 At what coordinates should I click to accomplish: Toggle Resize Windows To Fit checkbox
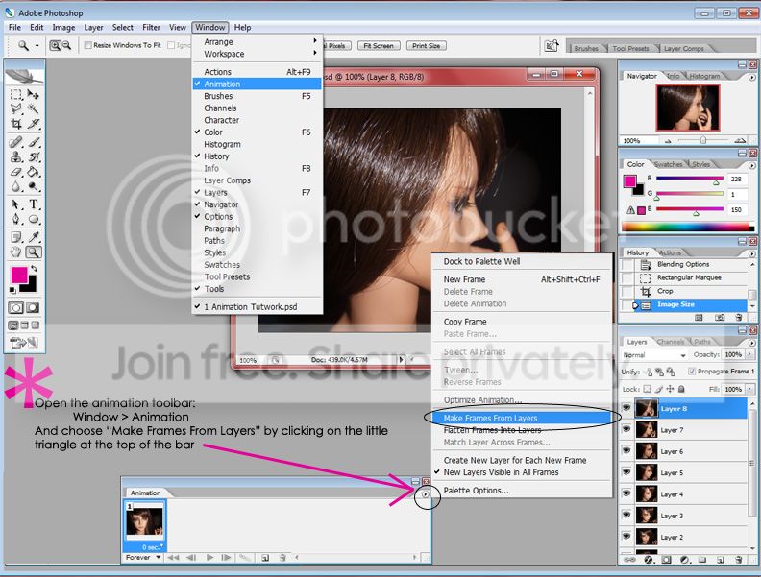(87, 45)
